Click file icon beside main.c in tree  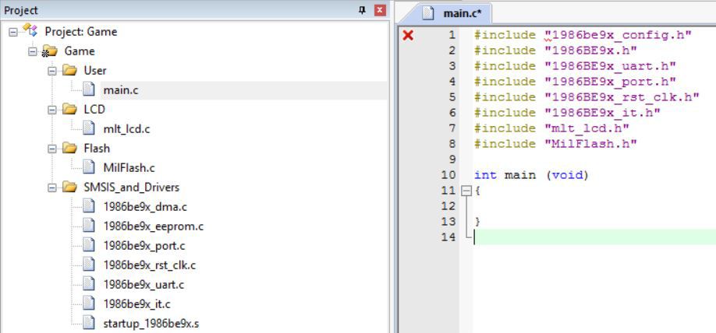89,89
